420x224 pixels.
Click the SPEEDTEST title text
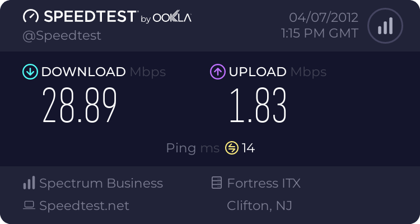[90, 16]
